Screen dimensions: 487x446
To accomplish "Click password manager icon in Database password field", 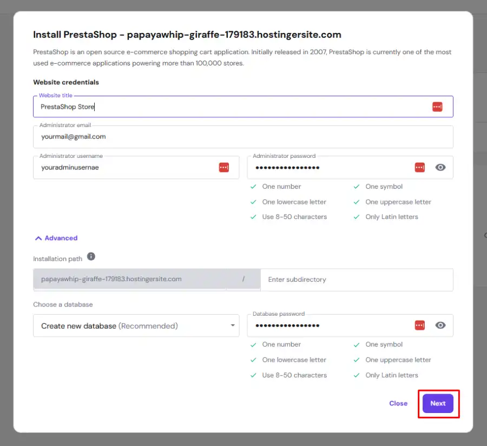I will pos(419,325).
